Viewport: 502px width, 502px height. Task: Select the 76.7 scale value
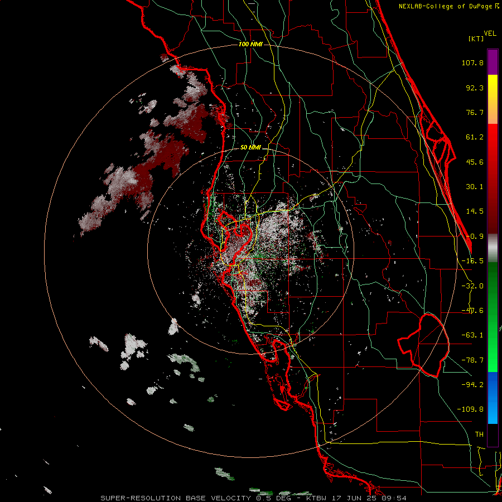click(475, 112)
